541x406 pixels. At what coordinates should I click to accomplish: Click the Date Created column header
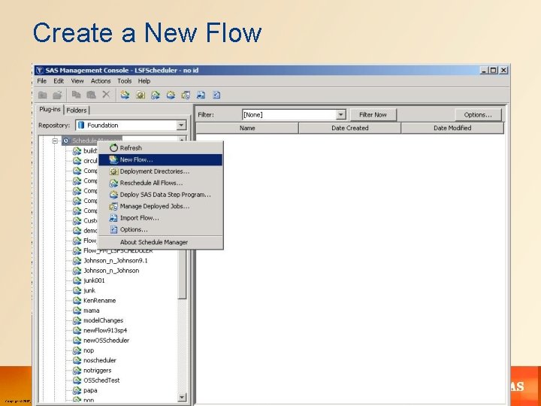tap(350, 128)
